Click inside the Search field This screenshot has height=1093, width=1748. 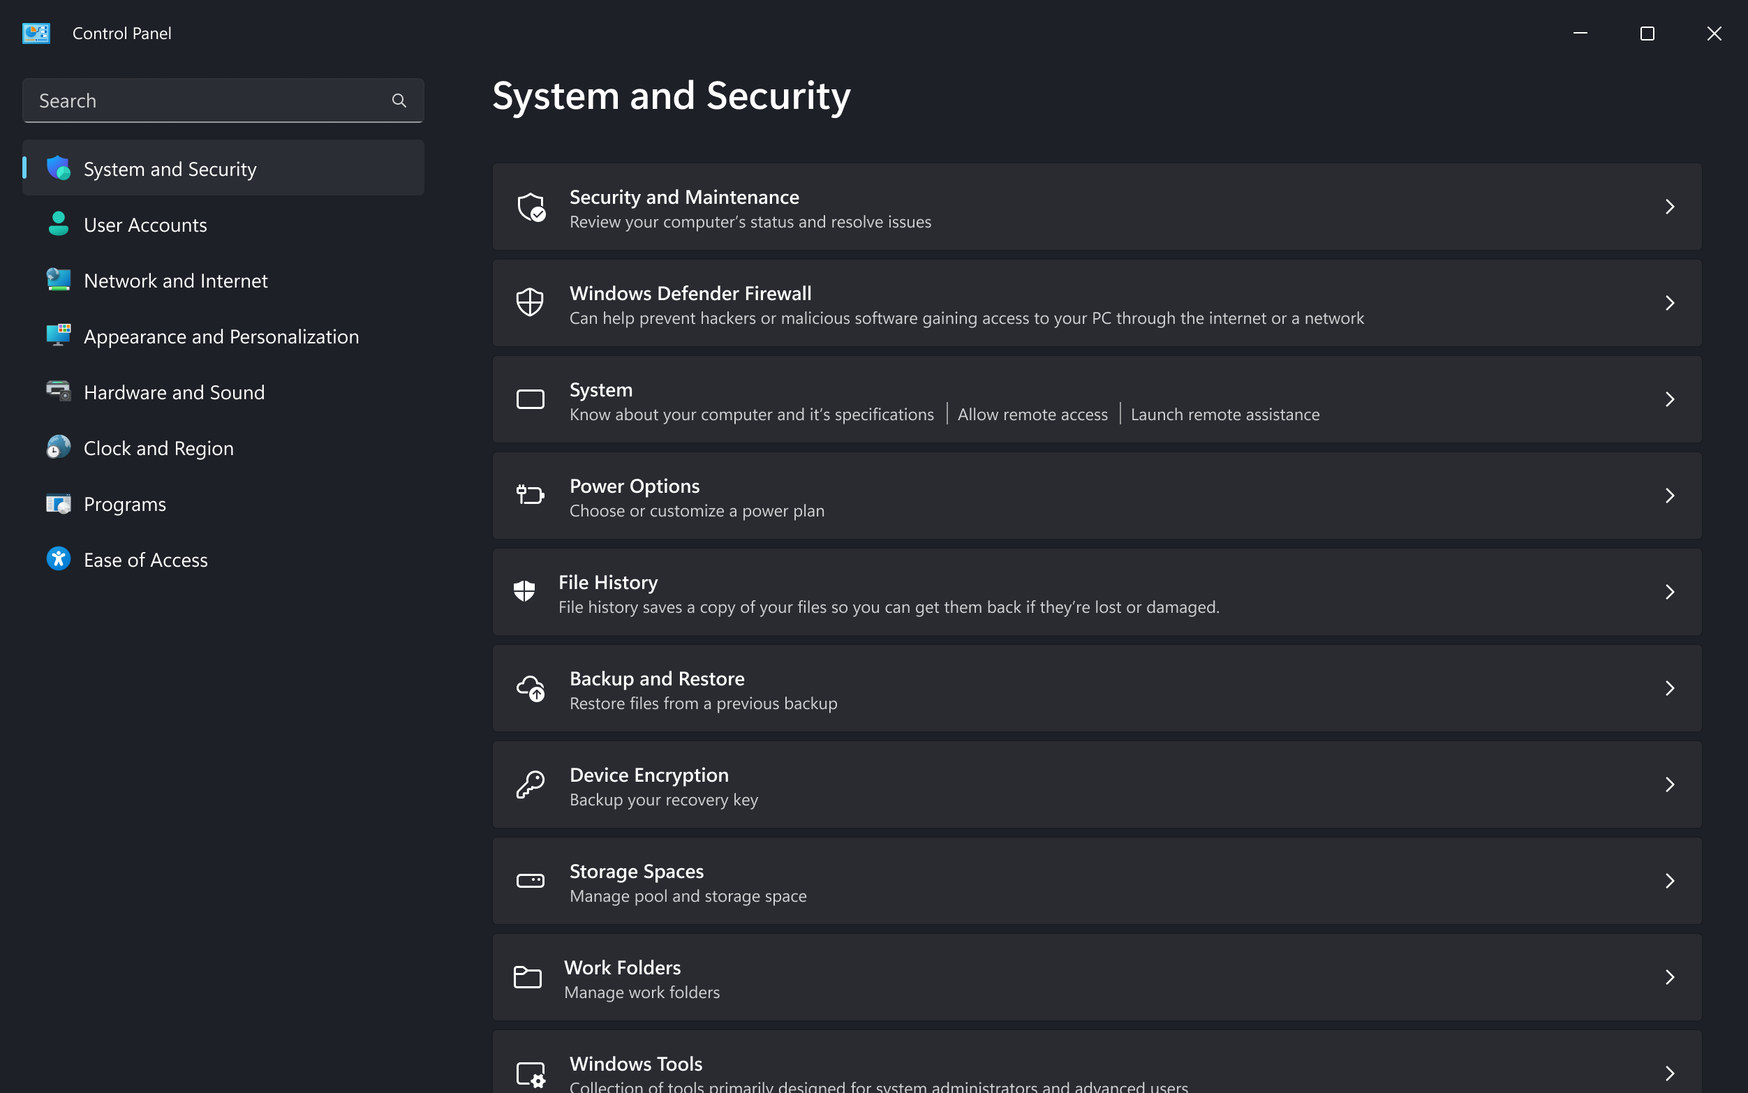[x=202, y=101]
